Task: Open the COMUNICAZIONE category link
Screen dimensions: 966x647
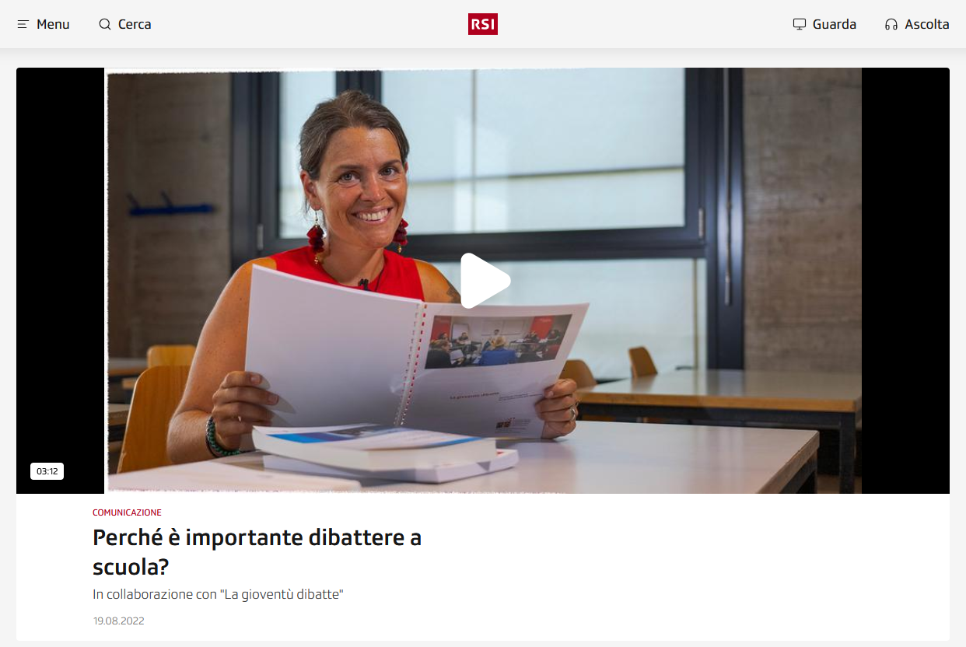Action: pos(127,512)
